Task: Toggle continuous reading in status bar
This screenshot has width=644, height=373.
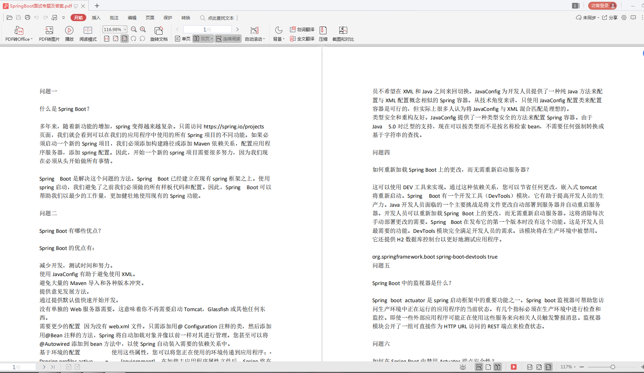Action: point(479,367)
